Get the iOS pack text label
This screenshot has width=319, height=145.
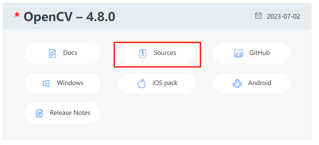click(x=165, y=83)
